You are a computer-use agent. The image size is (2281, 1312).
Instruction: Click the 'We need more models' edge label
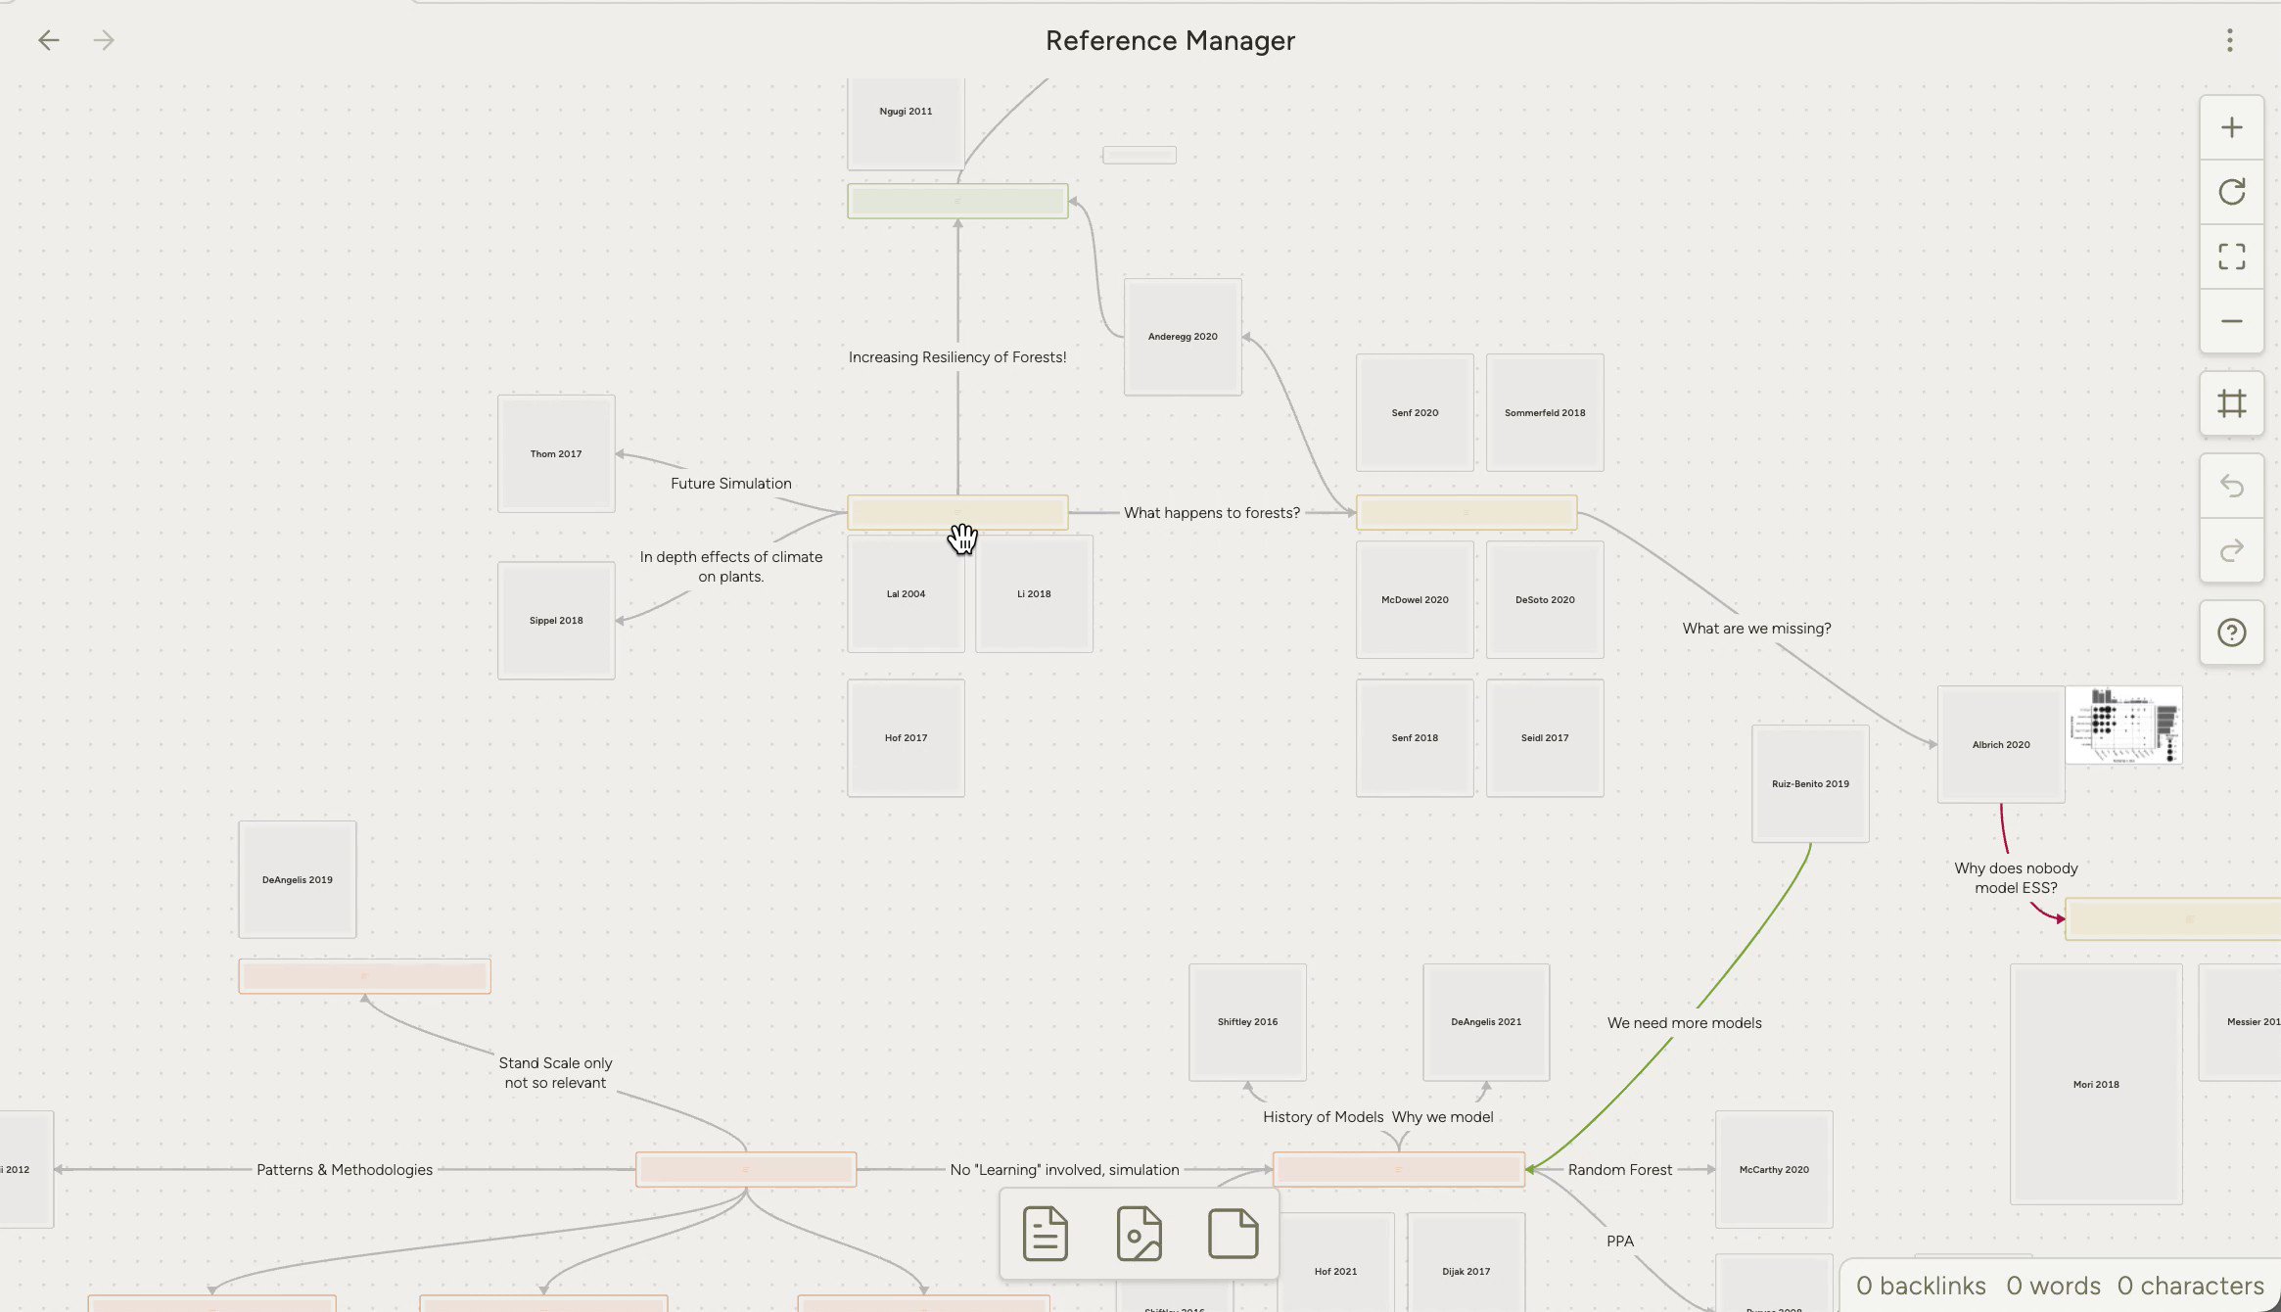(1684, 1023)
